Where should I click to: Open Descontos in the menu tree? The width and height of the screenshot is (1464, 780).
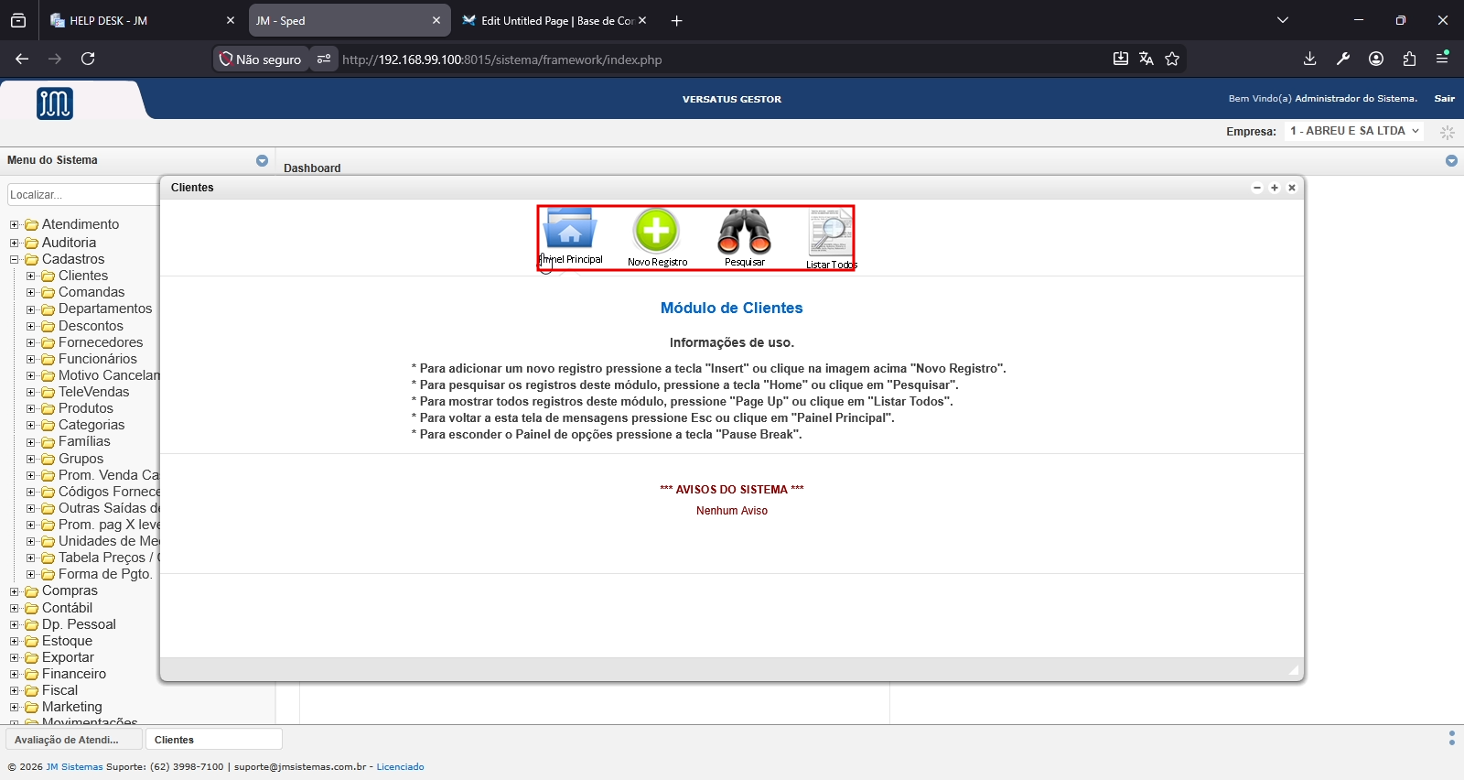[91, 326]
